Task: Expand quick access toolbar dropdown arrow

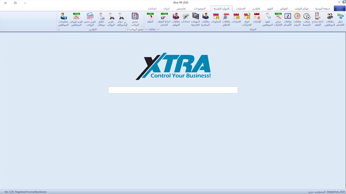Action: click(339, 2)
